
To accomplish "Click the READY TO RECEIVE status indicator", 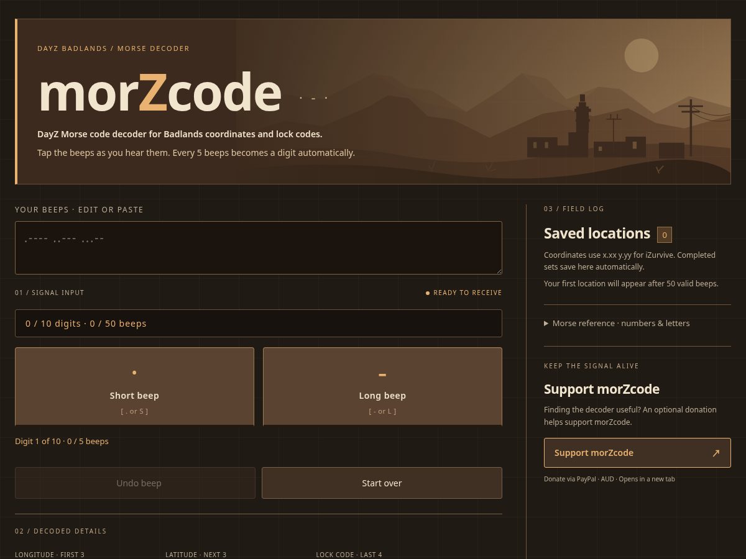I will pos(464,293).
